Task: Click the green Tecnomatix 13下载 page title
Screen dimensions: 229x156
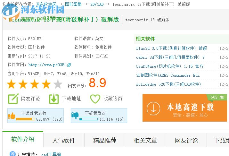Action: [x=64, y=20]
